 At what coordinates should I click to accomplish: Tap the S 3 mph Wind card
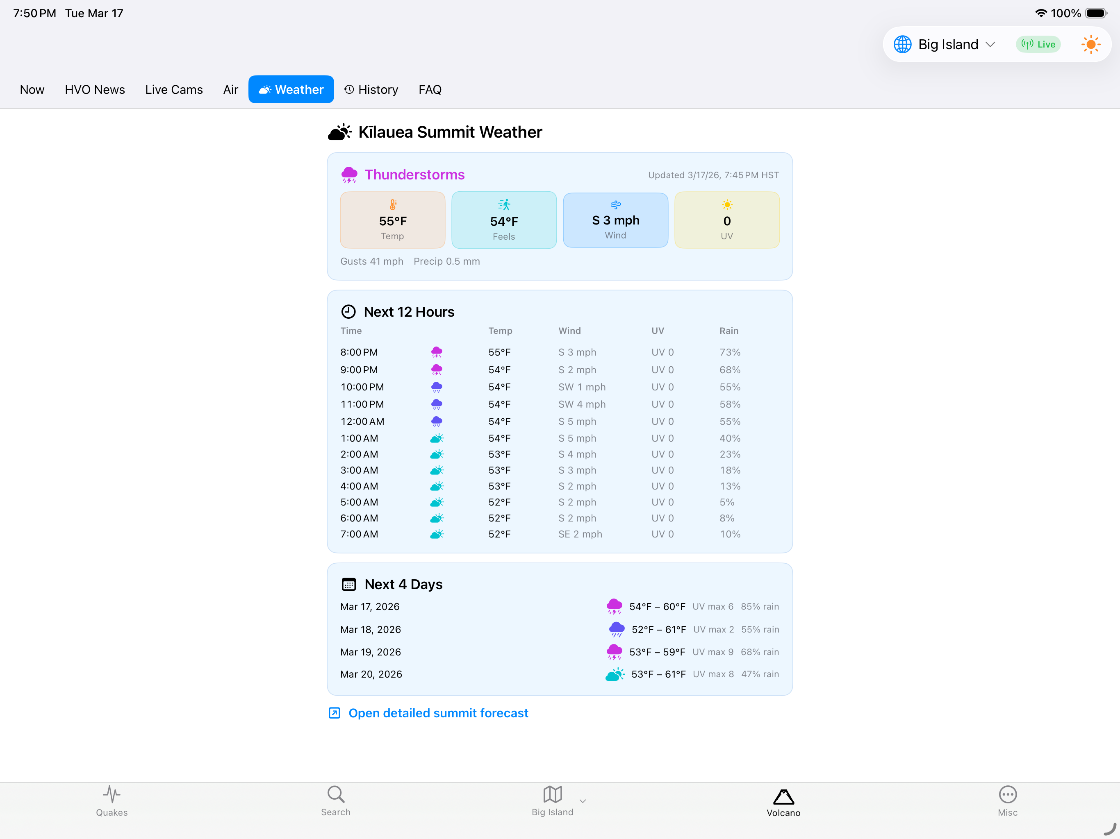[615, 220]
